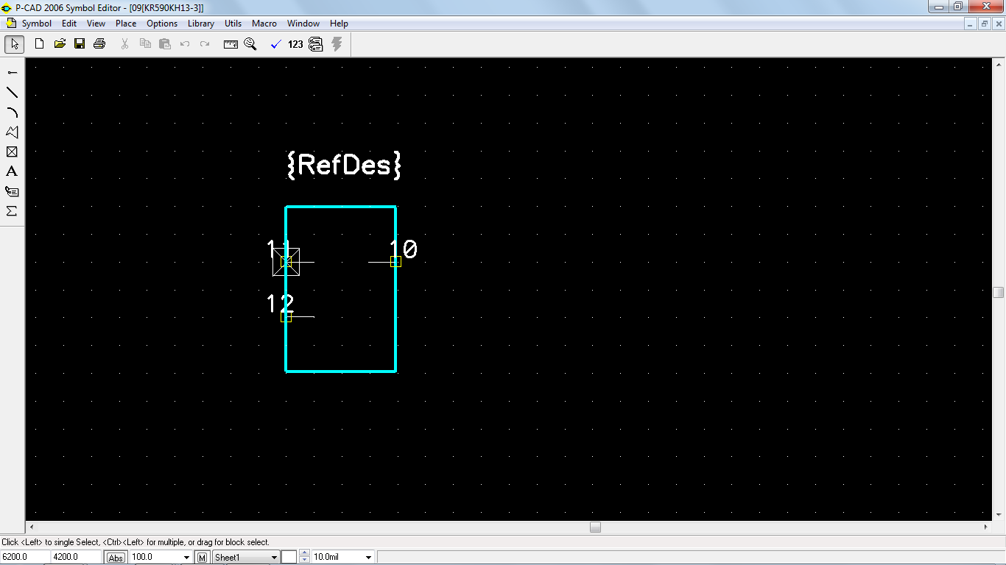
Task: Select the Place Arc tool
Action: tap(12, 112)
